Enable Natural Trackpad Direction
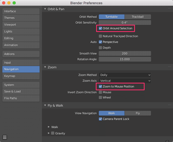Viewport: 173px width, 142px height. pos(100,36)
